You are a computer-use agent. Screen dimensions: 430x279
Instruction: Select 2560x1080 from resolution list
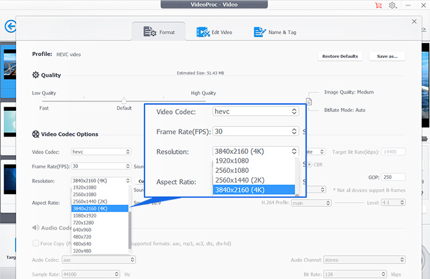point(100,194)
